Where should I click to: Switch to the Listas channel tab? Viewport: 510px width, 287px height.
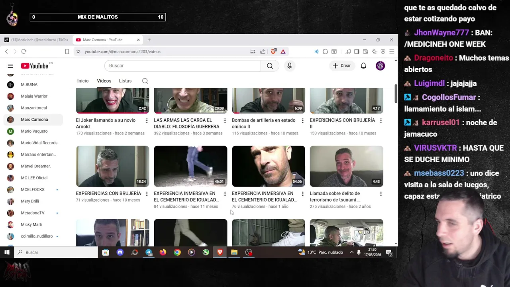(125, 81)
